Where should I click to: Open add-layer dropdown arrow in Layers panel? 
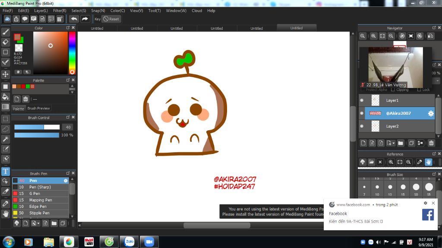(x=394, y=143)
